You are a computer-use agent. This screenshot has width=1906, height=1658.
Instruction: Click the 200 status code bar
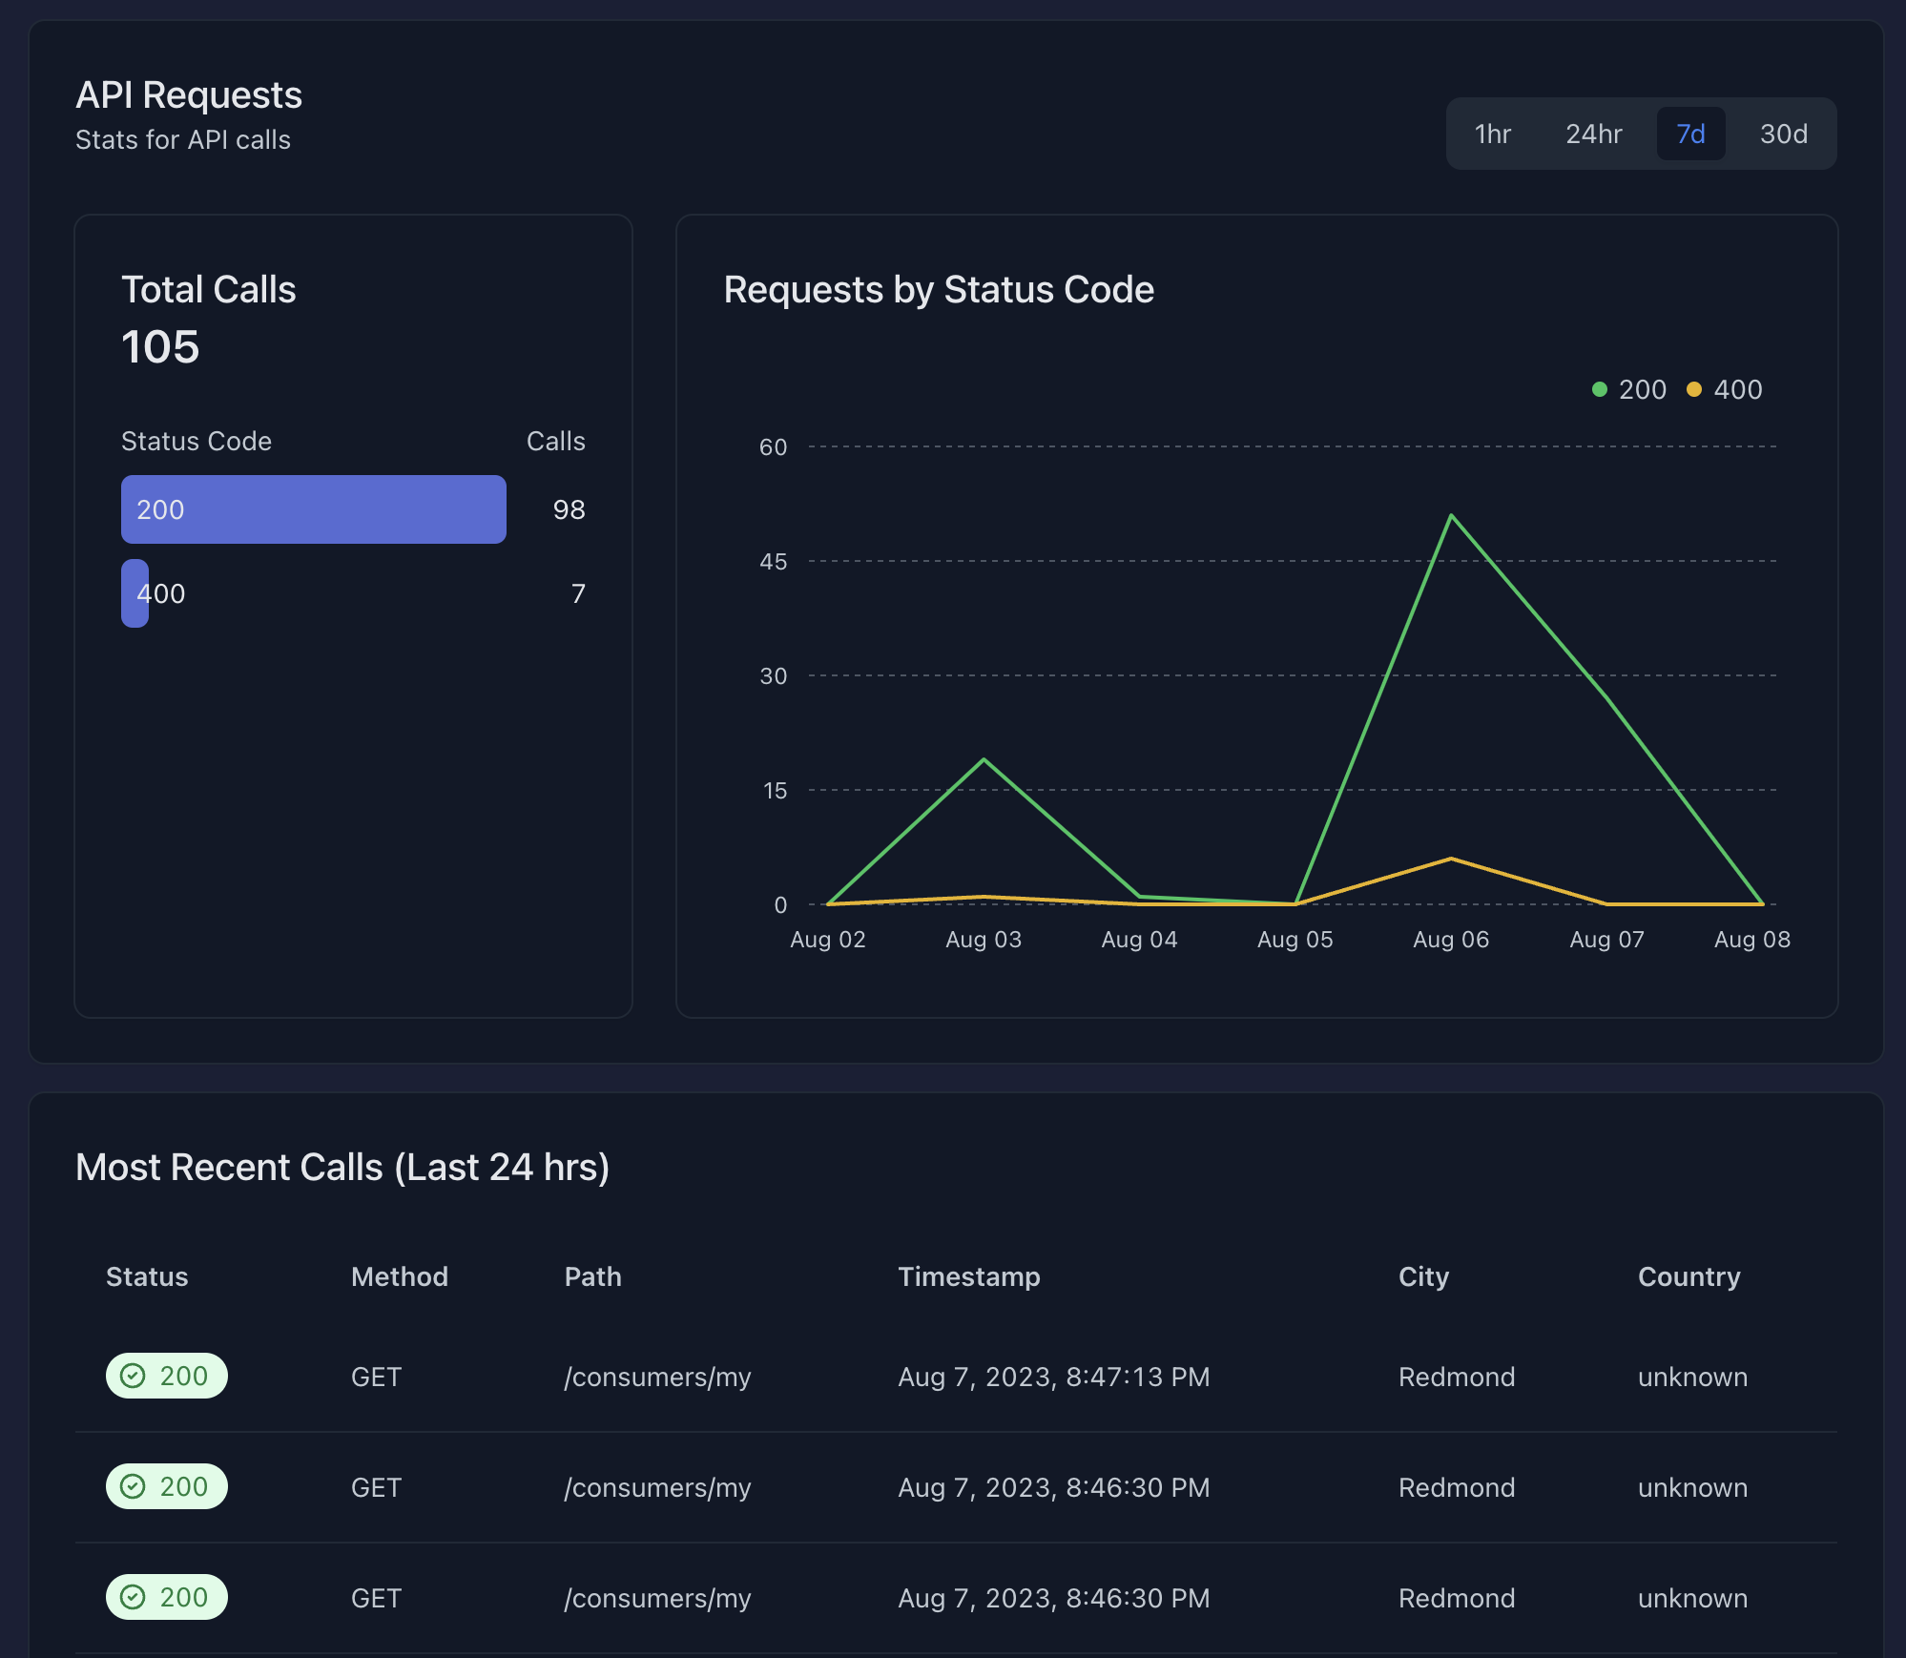pos(314,509)
